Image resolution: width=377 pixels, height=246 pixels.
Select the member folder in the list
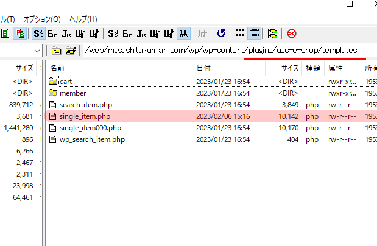[x=72, y=93]
